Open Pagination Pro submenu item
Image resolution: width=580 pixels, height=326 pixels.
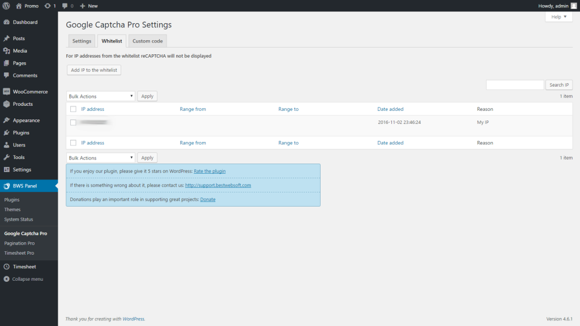coord(19,243)
